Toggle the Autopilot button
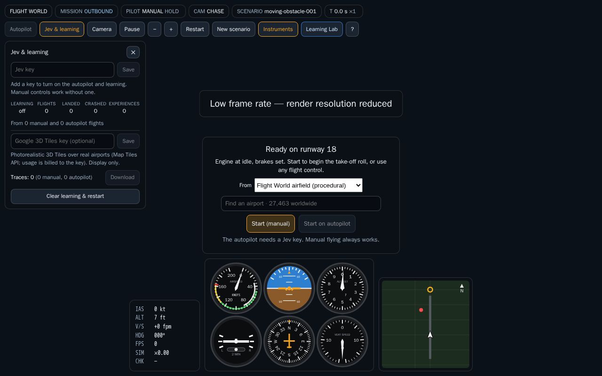Viewport: 602px width, 376px height. tap(21, 29)
